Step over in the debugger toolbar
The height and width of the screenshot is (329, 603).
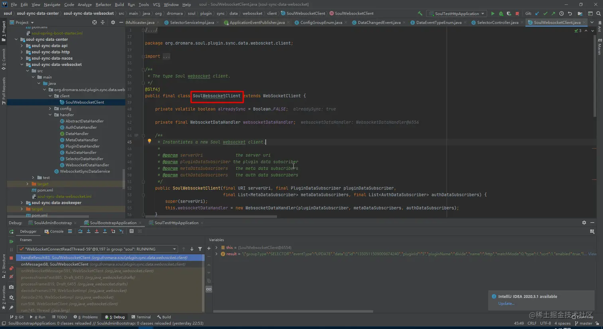pos(80,231)
